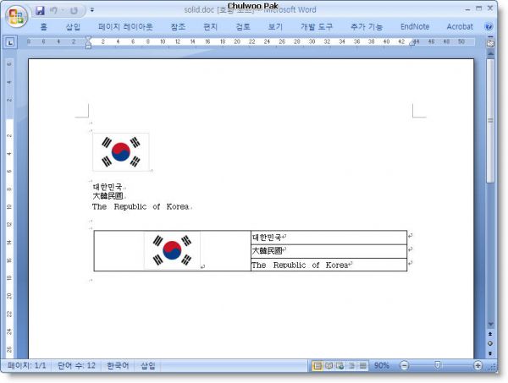Open Zoom dialog via 90% label
Screen dimensions: 508x383
point(381,365)
